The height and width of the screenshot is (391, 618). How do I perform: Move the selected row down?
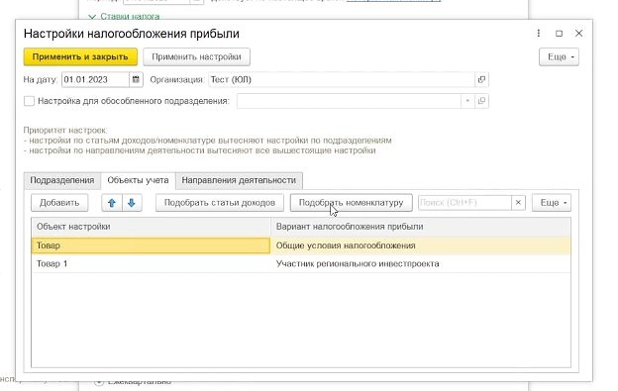132,203
